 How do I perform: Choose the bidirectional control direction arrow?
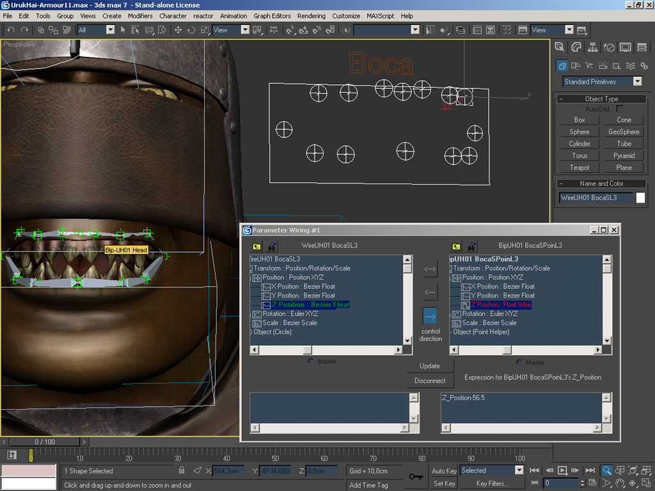click(x=430, y=269)
